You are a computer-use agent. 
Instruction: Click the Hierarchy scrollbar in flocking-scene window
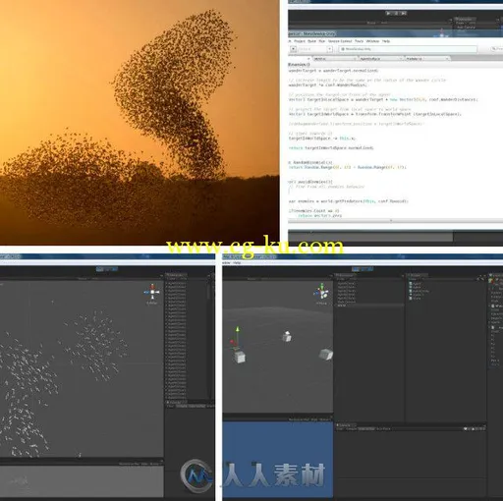click(x=209, y=291)
